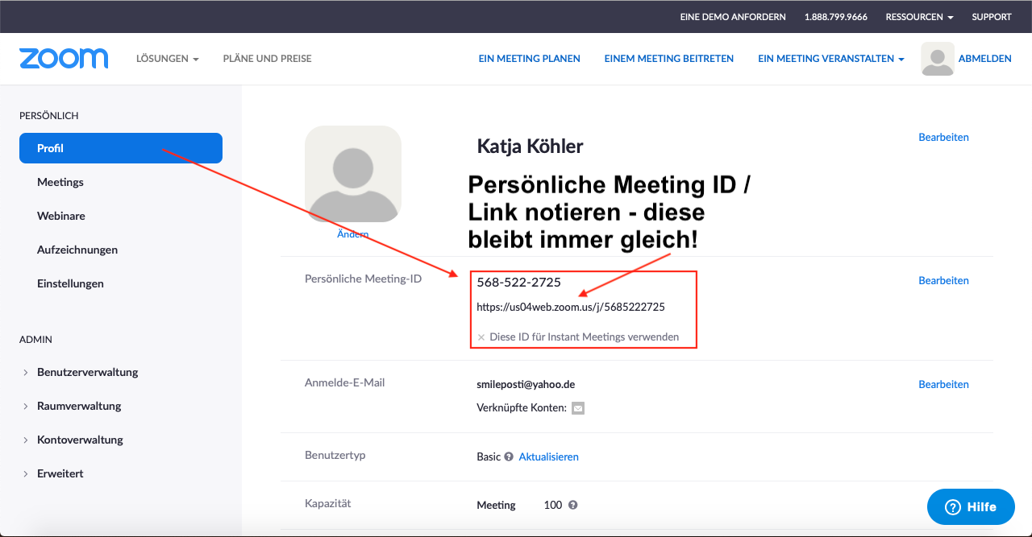Expand the Raumverwaltung section
The image size is (1032, 537).
pyautogui.click(x=79, y=406)
